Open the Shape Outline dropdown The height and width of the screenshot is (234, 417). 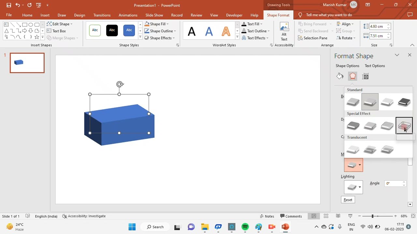point(160,31)
